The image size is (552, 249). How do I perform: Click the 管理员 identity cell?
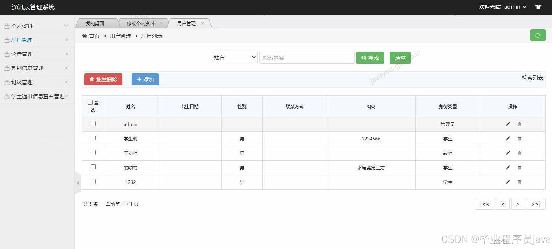pos(448,124)
